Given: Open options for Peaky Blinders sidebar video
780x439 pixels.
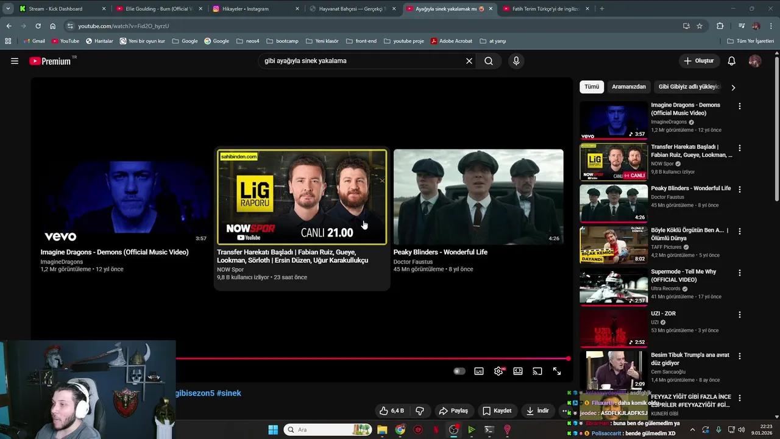Looking at the screenshot, I should point(740,190).
